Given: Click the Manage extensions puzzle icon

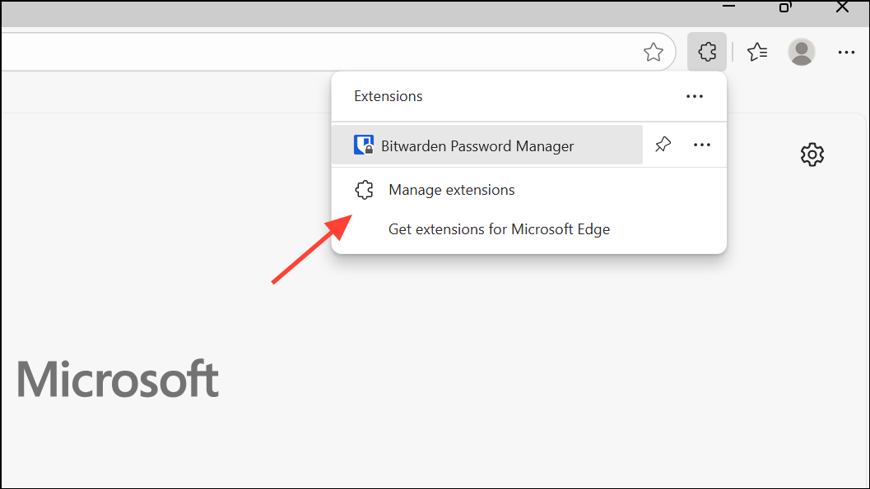Looking at the screenshot, I should click(x=365, y=190).
